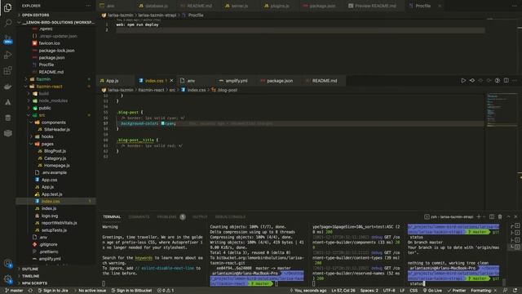
Task: Expand the NPM Scripts section
Action: [56, 283]
